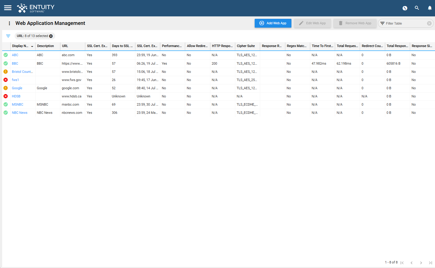The height and width of the screenshot is (268, 435).
Task: Open the notifications bell
Action: coord(430,8)
